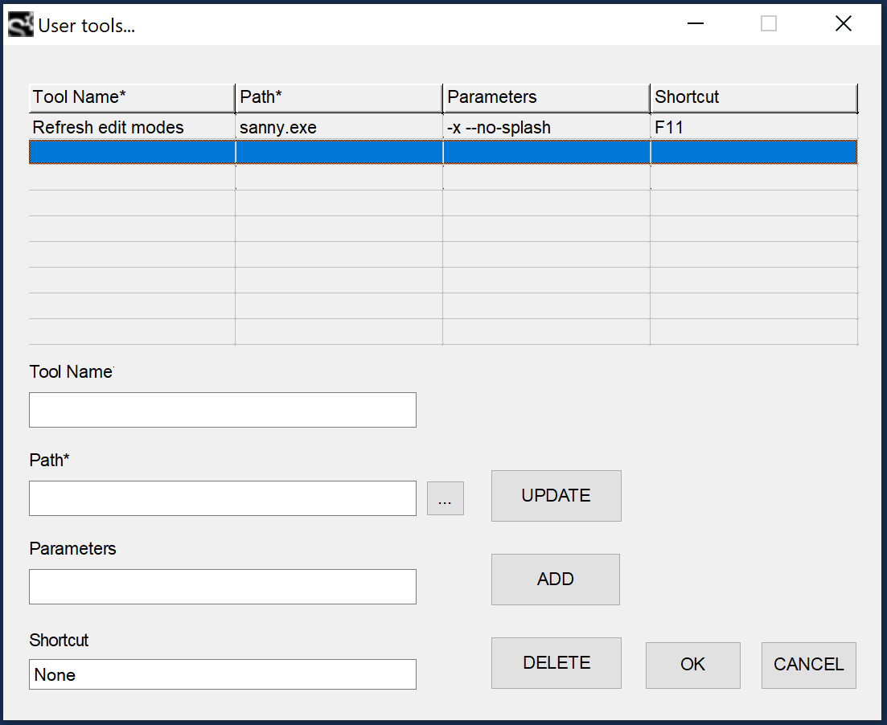Screen dimensions: 887x725
Task: Click the Tool Name* column header
Action: click(x=132, y=97)
